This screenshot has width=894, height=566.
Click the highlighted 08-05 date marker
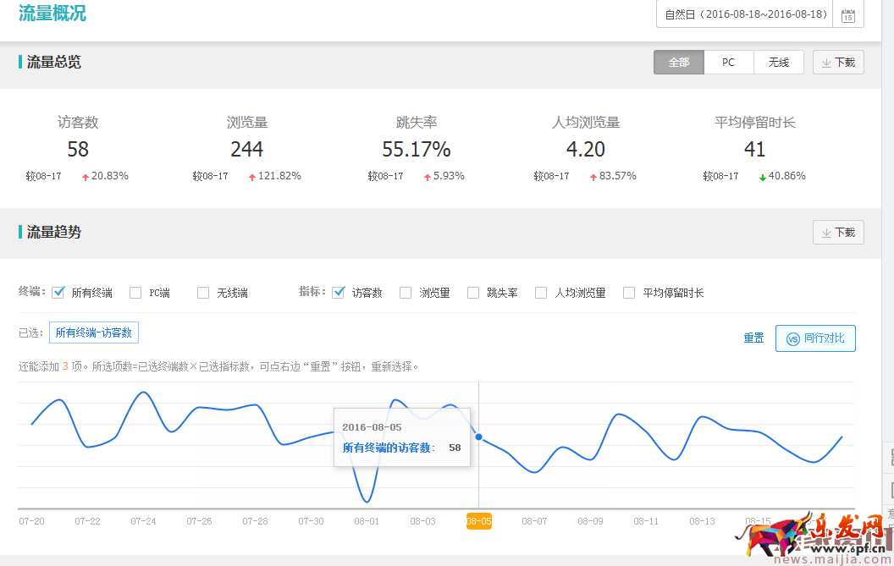click(478, 521)
